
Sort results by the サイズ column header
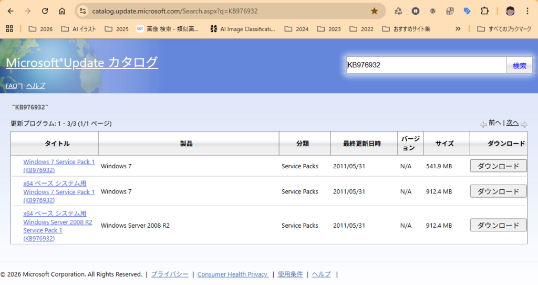pos(444,144)
